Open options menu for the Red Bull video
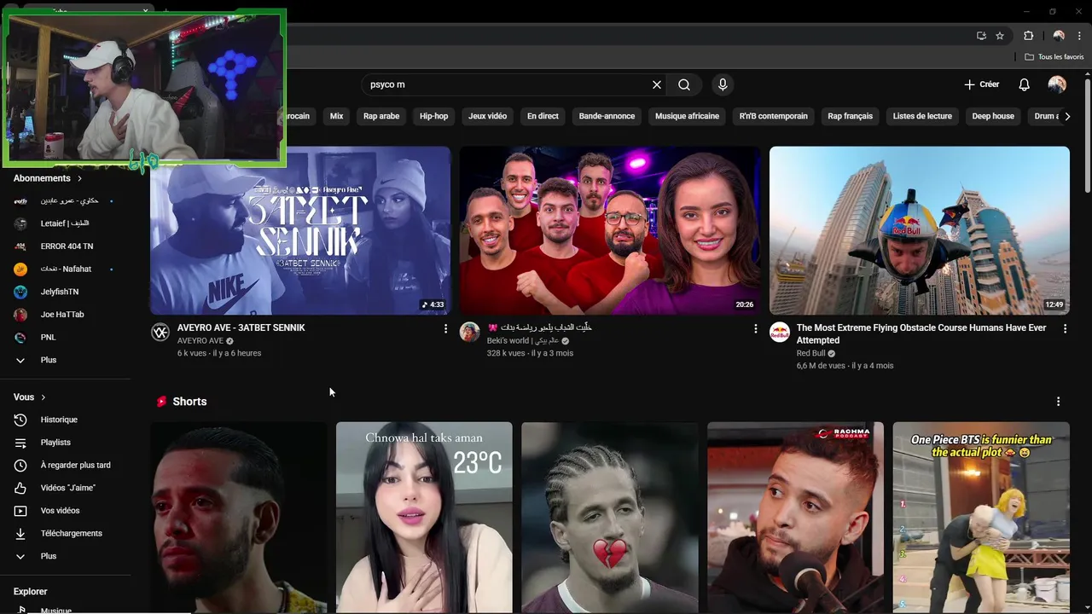Screen dimensions: 1092x614 [1065, 328]
